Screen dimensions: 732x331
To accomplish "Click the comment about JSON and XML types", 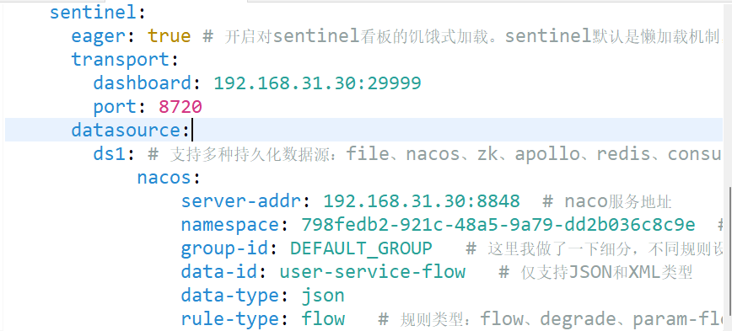I will 595,272.
